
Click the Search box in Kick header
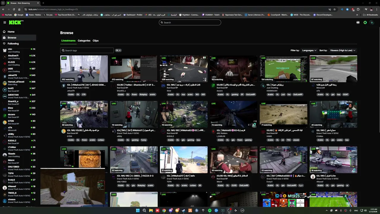[190, 22]
